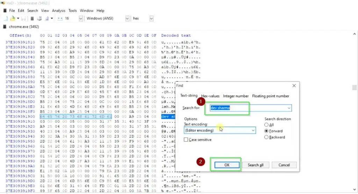Click OK in the Find dialog
358x194 pixels.
[227, 165]
